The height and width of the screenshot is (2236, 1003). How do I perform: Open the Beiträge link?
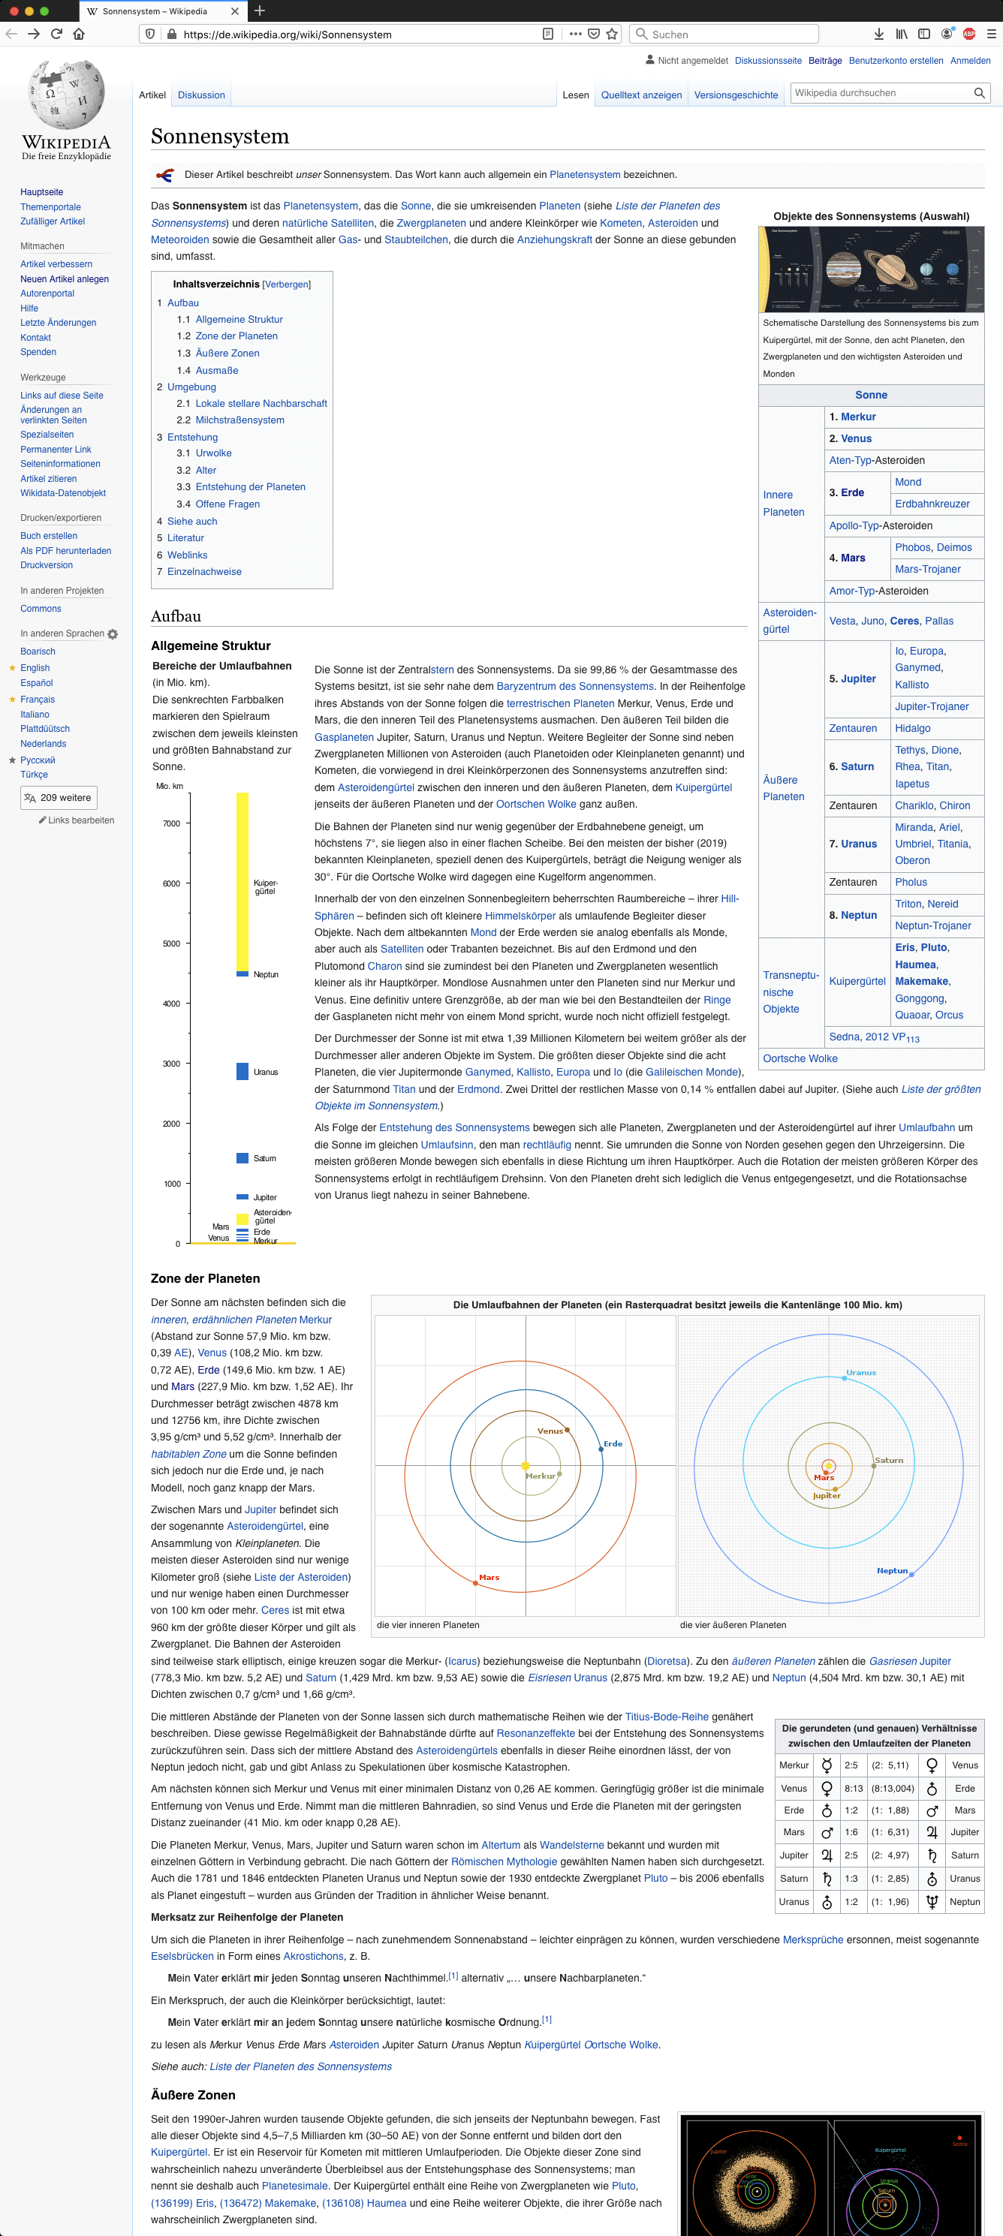click(x=825, y=61)
